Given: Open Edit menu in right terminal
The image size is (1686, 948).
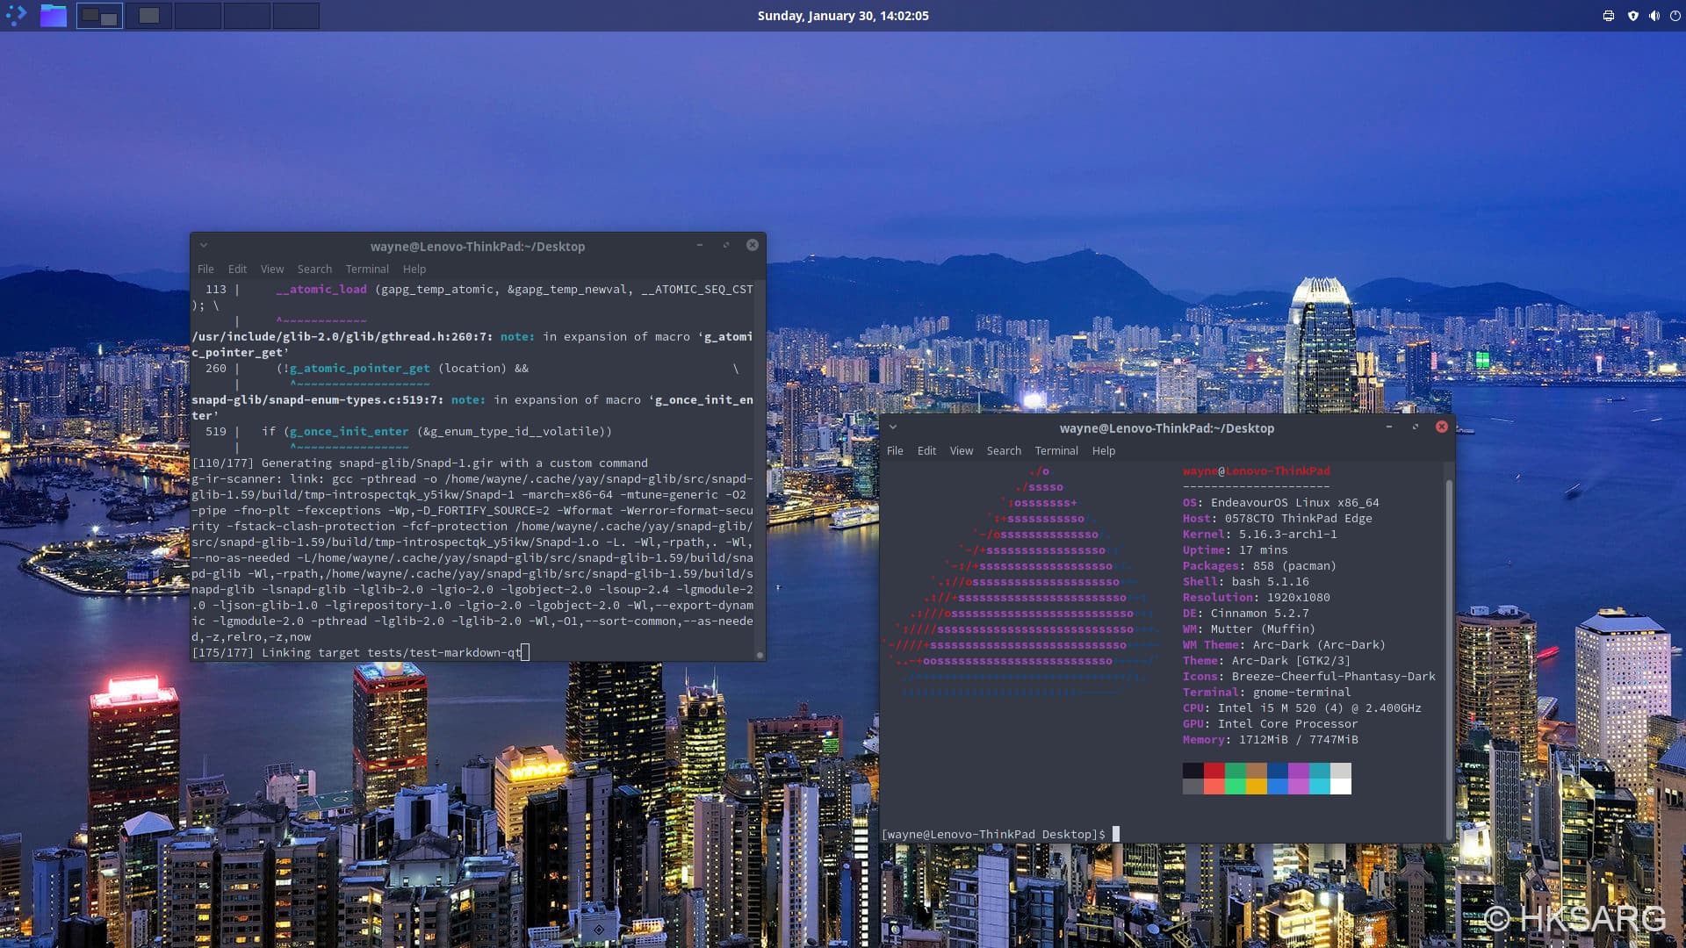Looking at the screenshot, I should pos(926,451).
